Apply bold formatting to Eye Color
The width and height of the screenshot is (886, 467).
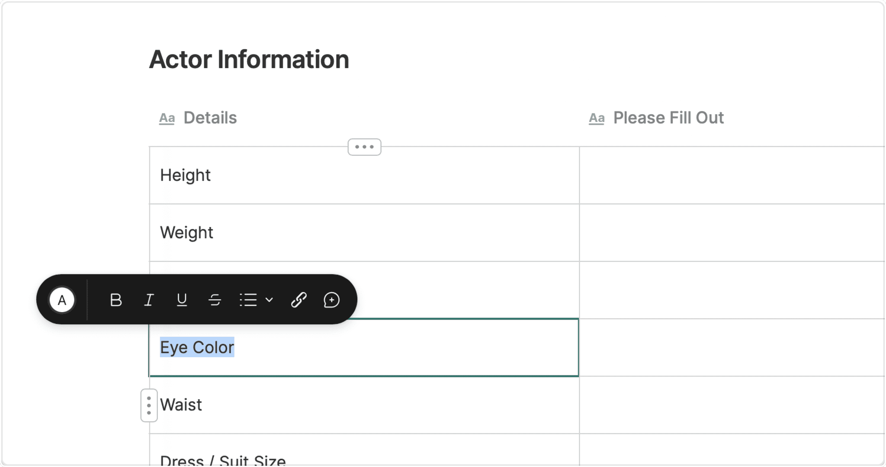pyautogui.click(x=116, y=300)
